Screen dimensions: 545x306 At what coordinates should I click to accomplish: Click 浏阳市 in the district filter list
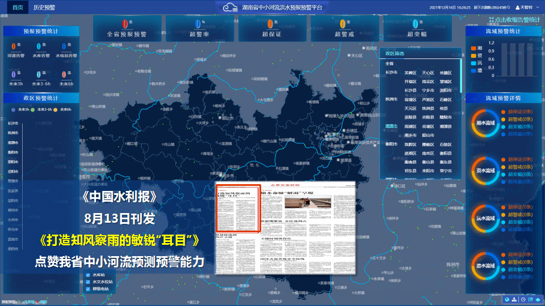point(446,91)
